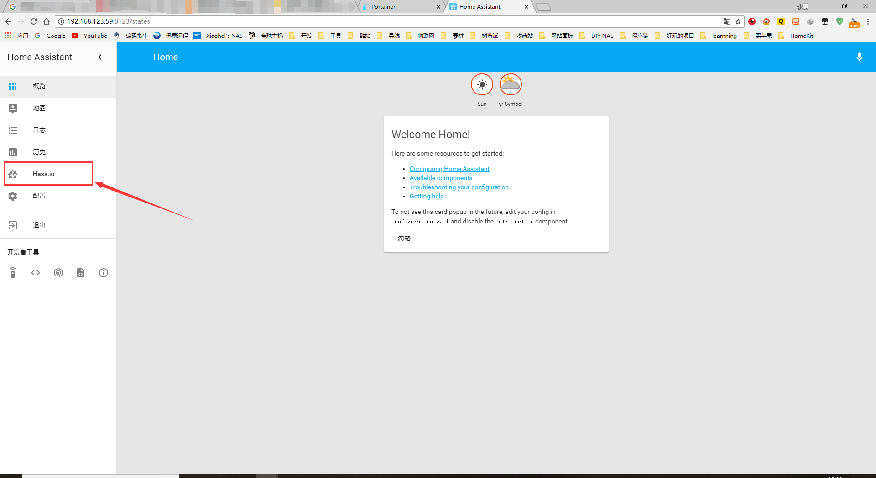876x478 pixels.
Task: Open the States developer tool code icon
Action: (x=36, y=273)
